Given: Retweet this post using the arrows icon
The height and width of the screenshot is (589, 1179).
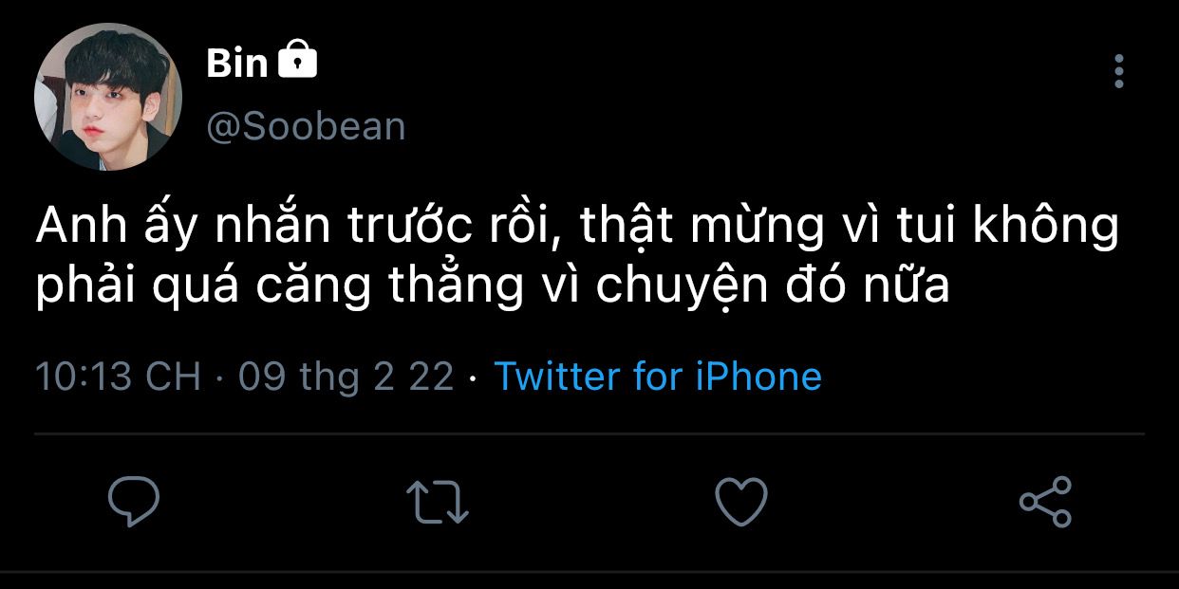Looking at the screenshot, I should coord(437,501).
